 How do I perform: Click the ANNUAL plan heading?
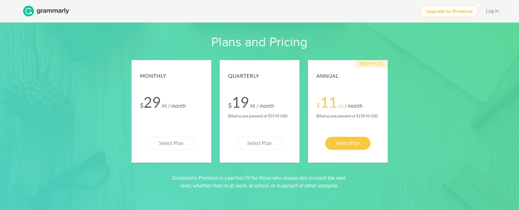(x=327, y=76)
